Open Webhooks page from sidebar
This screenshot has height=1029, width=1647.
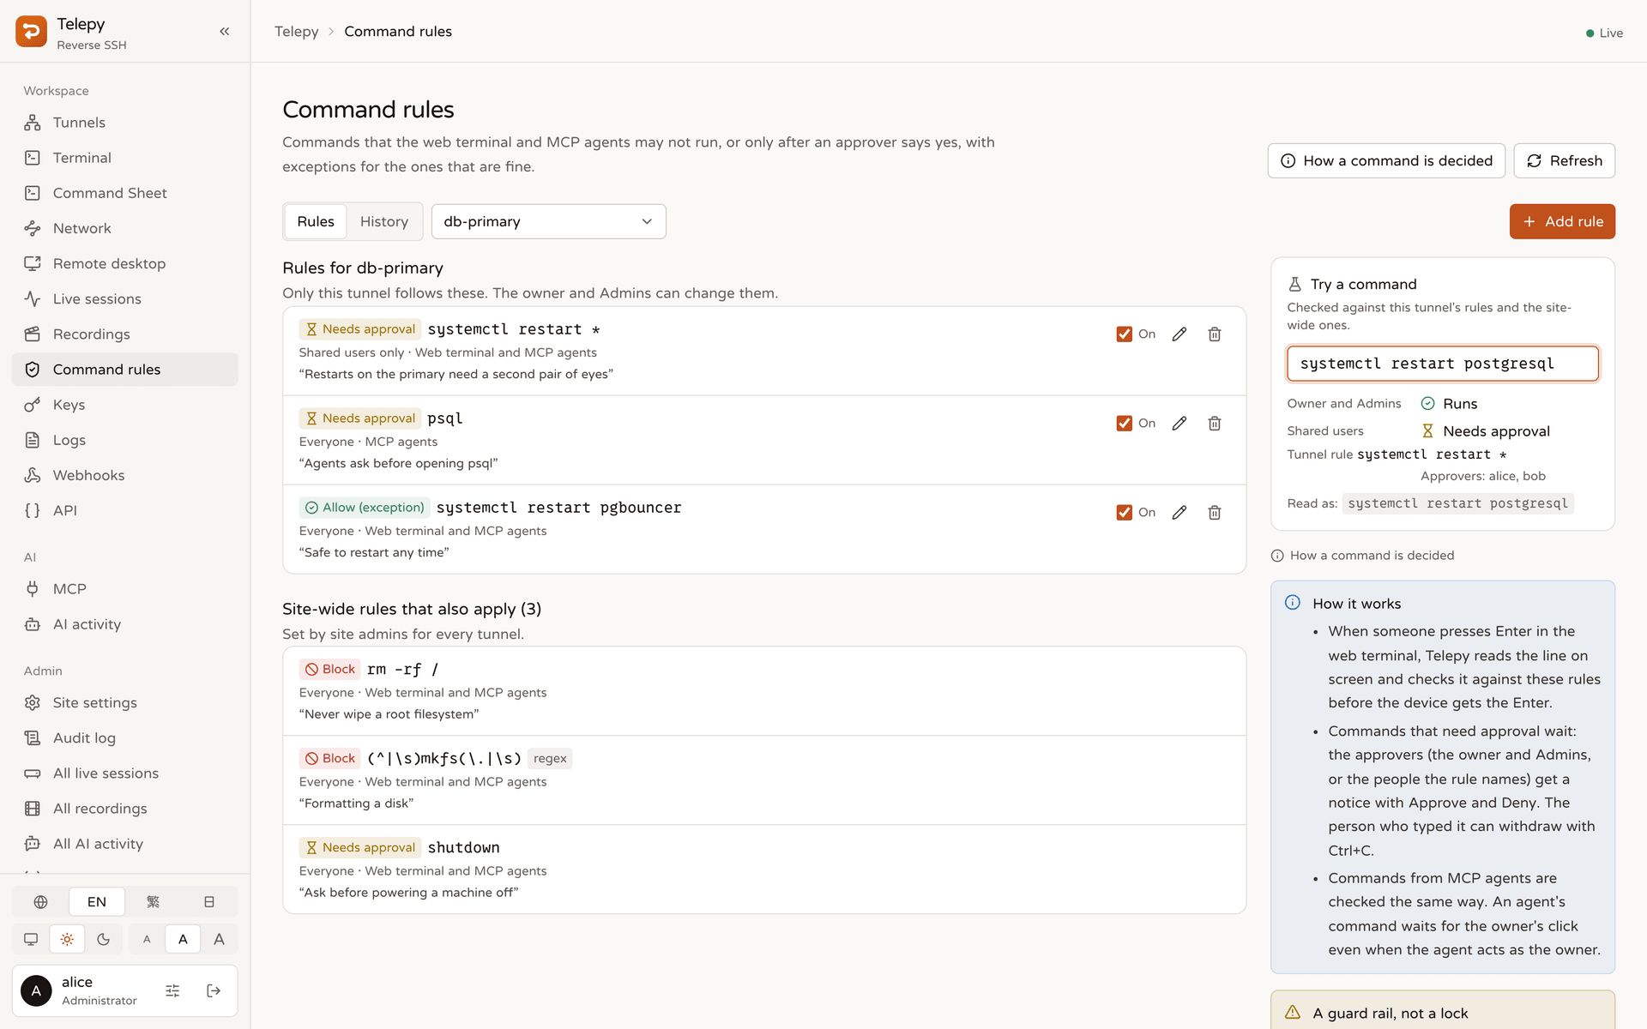pyautogui.click(x=125, y=475)
